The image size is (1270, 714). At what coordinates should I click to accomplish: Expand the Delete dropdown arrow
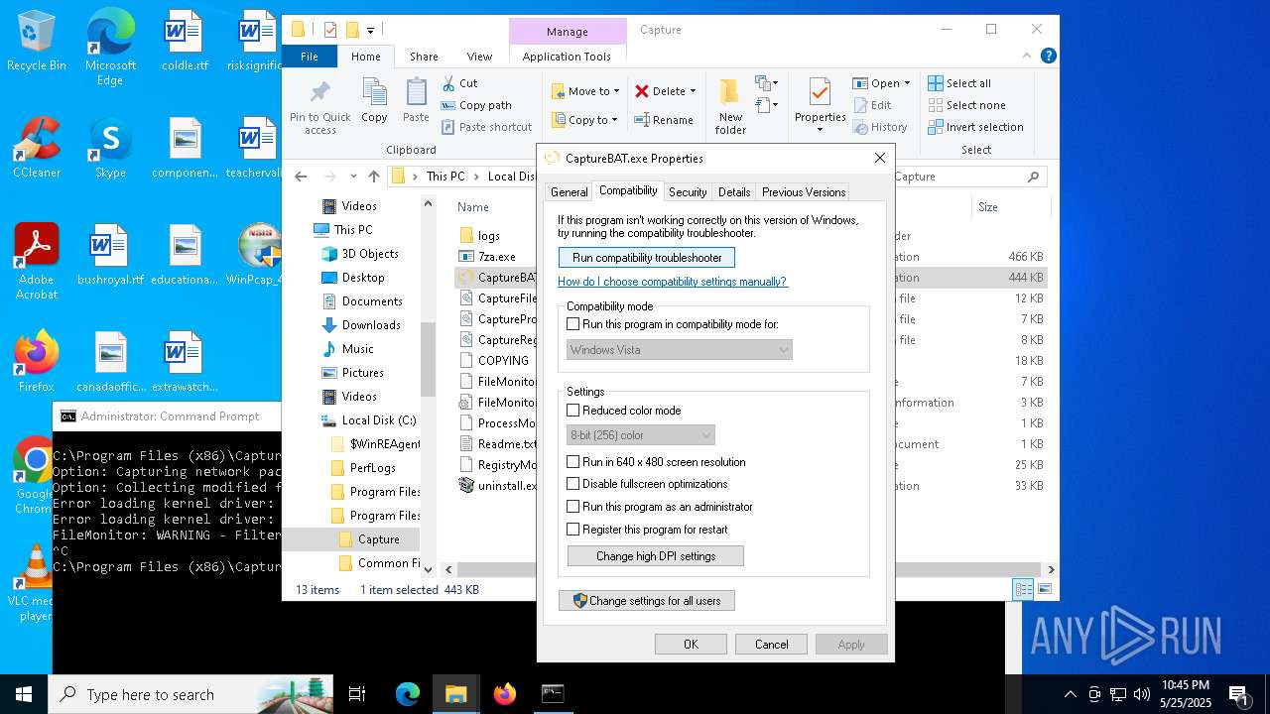[693, 91]
